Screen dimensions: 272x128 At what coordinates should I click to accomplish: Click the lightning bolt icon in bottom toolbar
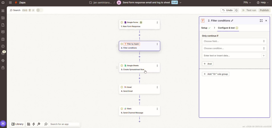click(34, 124)
